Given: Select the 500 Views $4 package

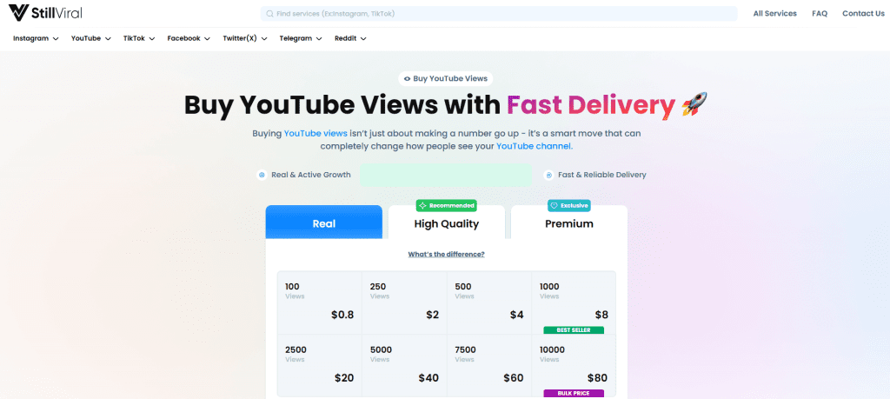Looking at the screenshot, I should (488, 303).
